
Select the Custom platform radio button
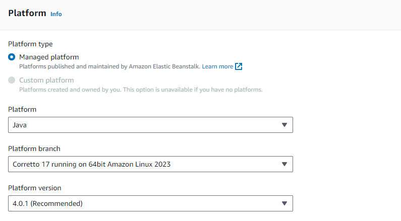point(12,80)
